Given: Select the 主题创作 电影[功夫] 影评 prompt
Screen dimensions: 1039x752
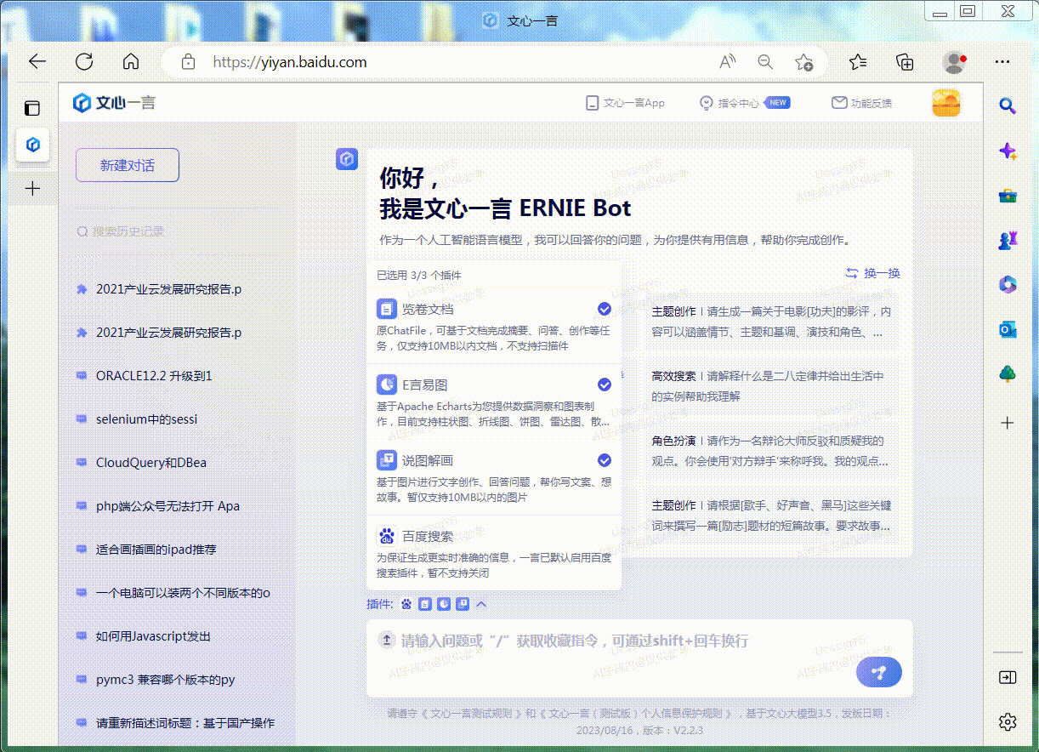Looking at the screenshot, I should (x=772, y=322).
